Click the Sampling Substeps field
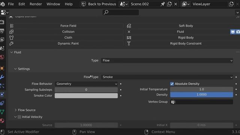This screenshot has width=240, height=135. tap(86, 90)
